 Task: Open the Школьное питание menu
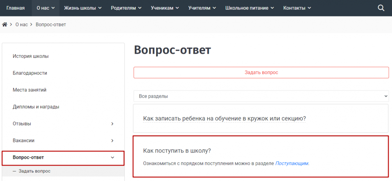tap(249, 8)
